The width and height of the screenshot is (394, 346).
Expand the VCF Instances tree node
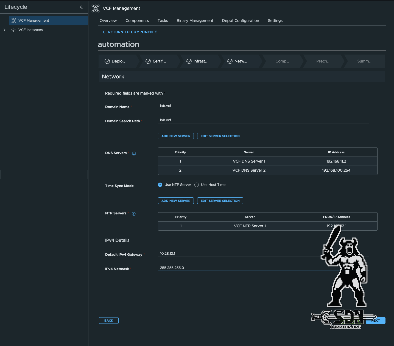(x=5, y=30)
